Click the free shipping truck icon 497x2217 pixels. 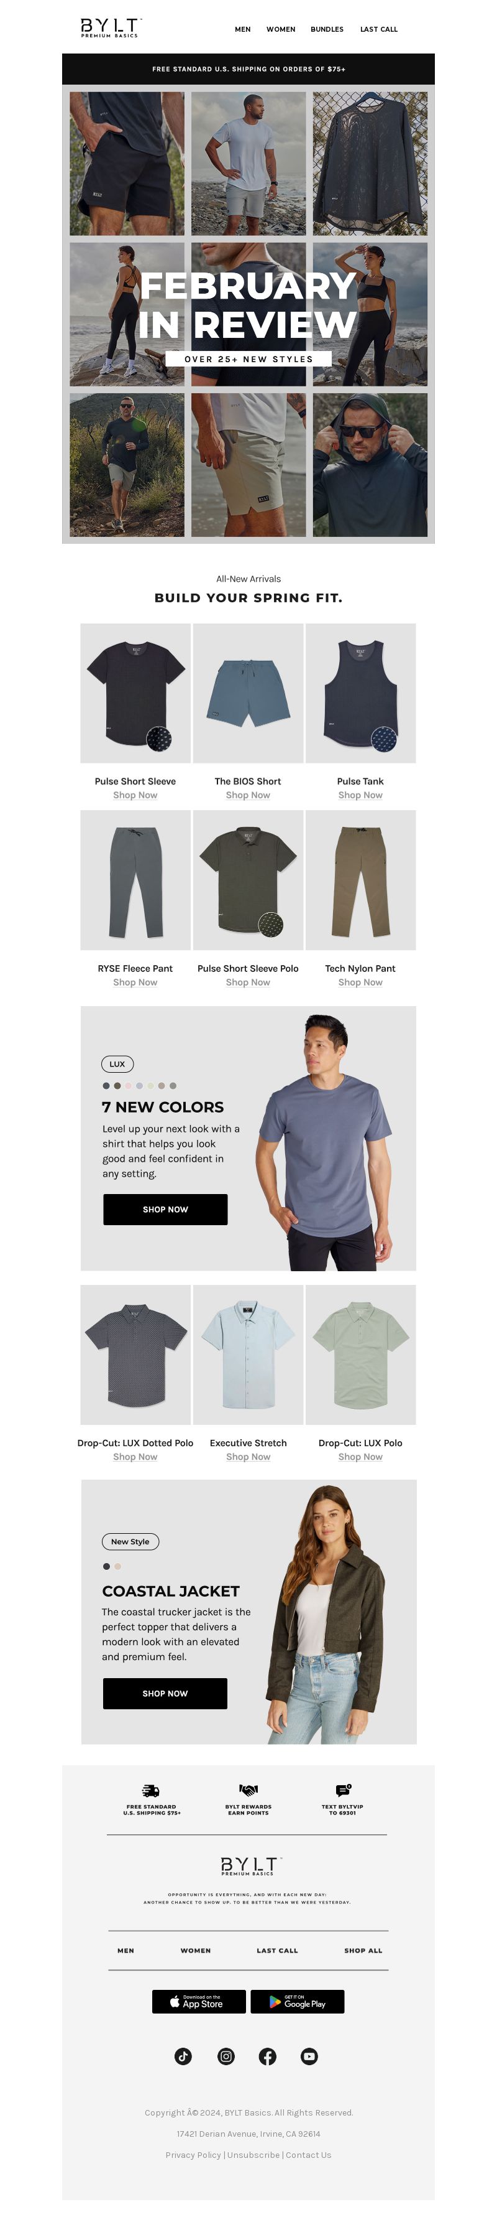(152, 1790)
